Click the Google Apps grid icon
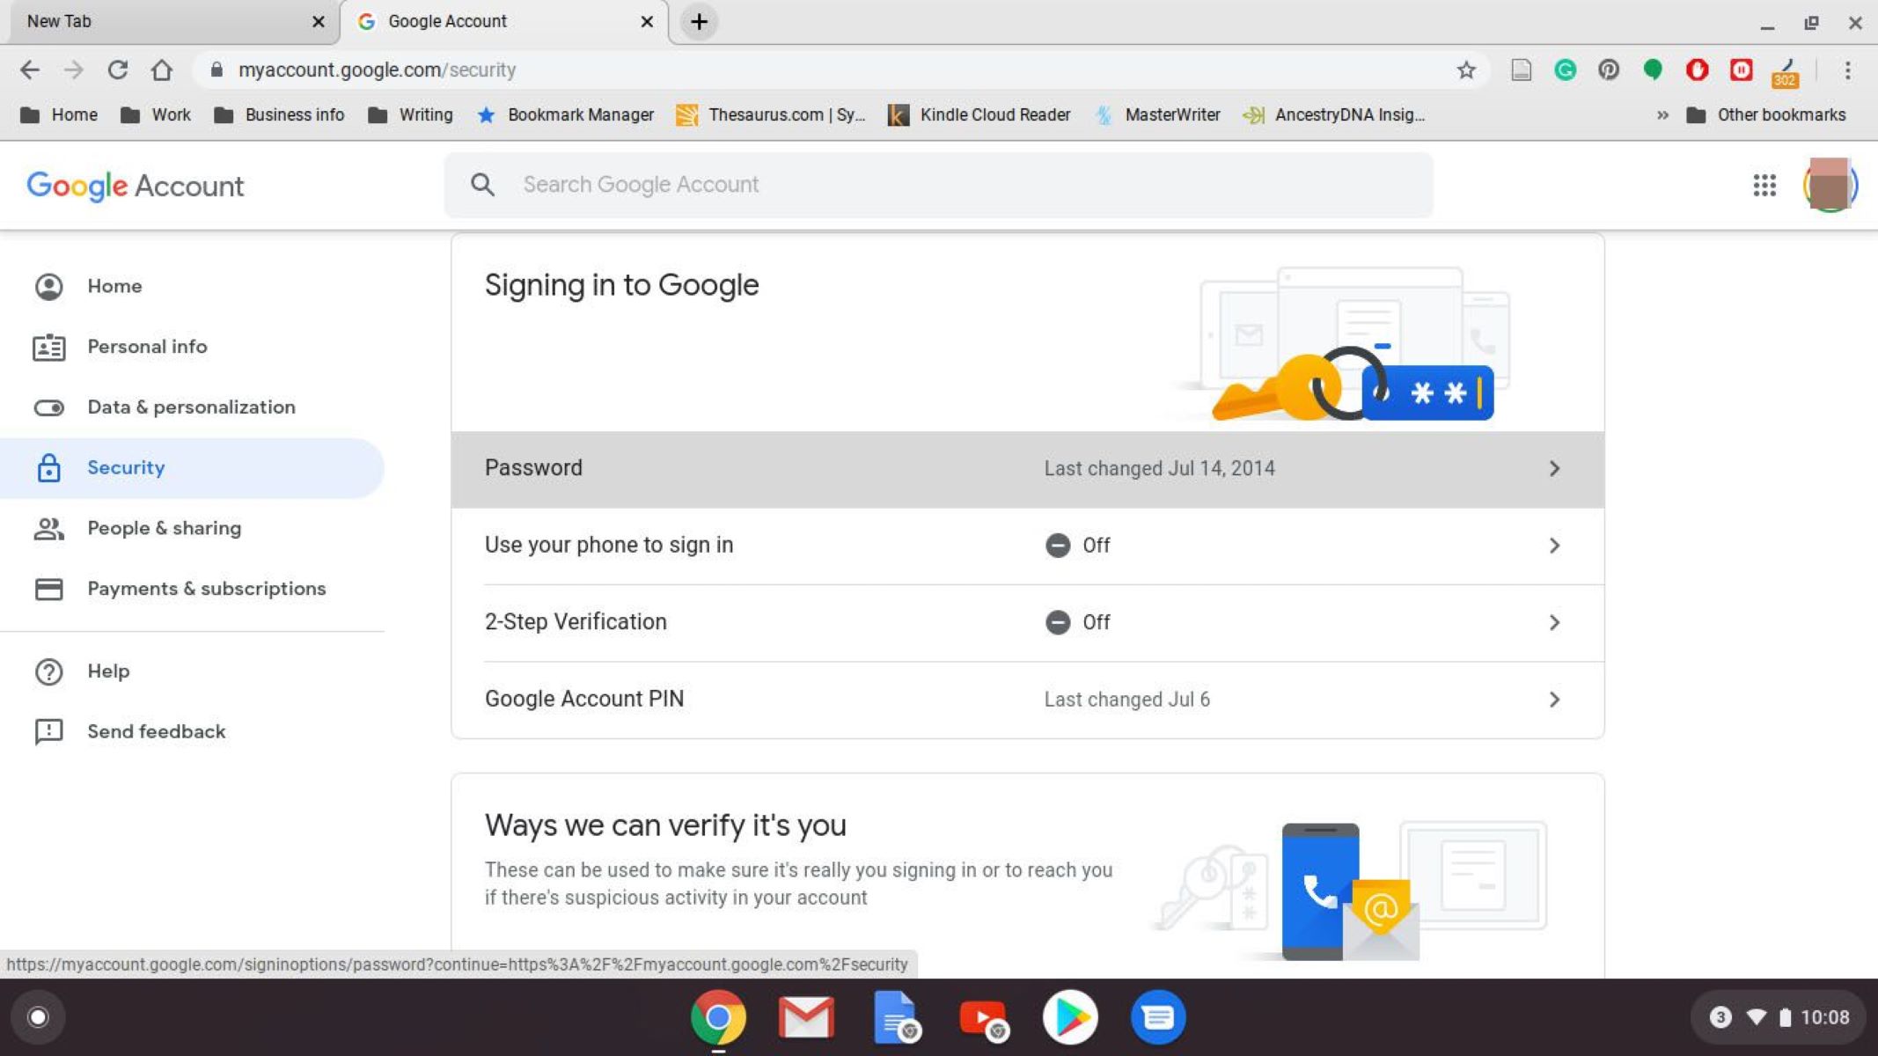 coord(1764,185)
